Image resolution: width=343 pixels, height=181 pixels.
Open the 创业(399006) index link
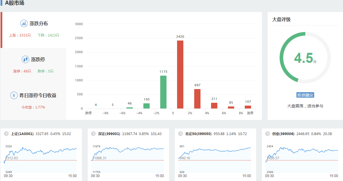coord(283,134)
